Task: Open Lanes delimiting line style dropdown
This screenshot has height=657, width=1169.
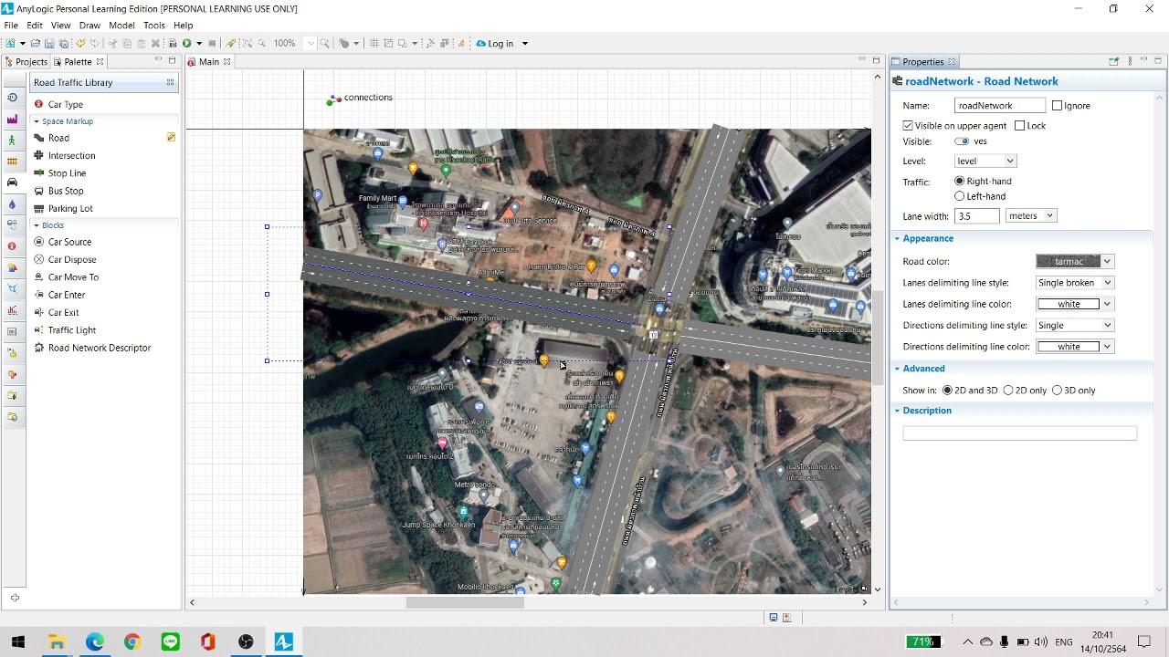Action: pyautogui.click(x=1074, y=283)
